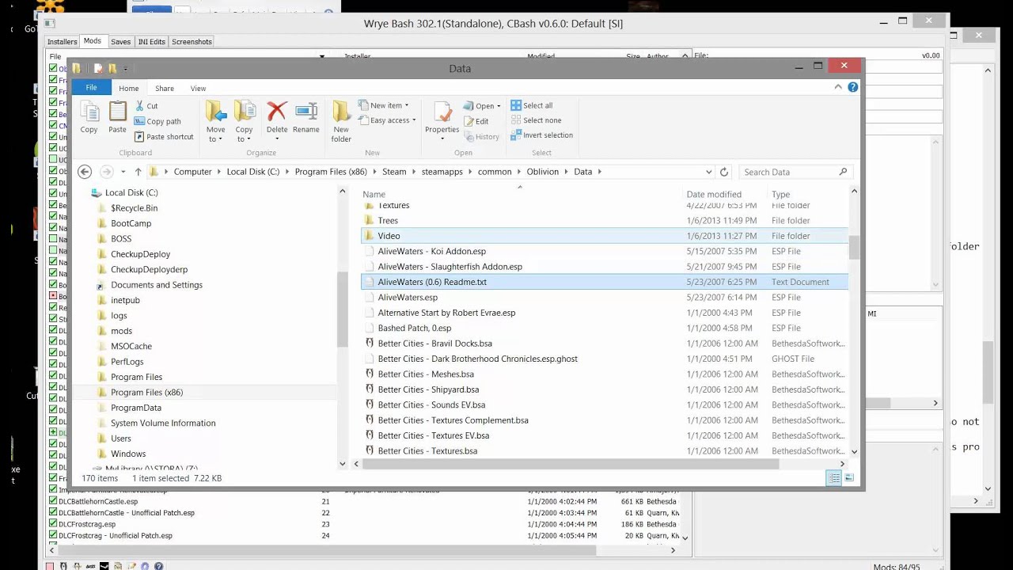Open the INI Edits tab in Wrye Bash

tap(151, 41)
